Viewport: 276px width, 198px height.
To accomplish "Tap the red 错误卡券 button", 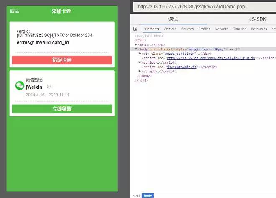I will pos(62,60).
